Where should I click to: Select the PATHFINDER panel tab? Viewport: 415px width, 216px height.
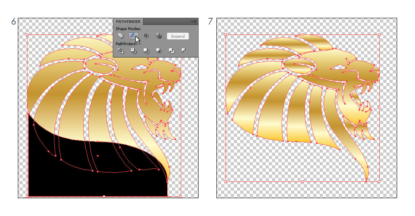click(x=128, y=21)
